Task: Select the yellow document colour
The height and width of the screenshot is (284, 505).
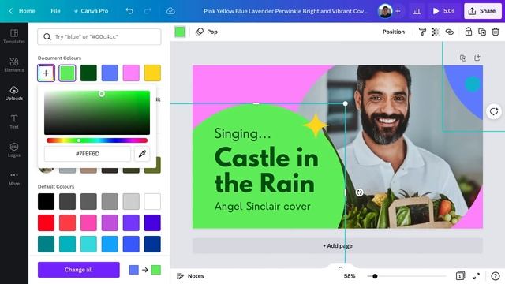Action: click(152, 73)
